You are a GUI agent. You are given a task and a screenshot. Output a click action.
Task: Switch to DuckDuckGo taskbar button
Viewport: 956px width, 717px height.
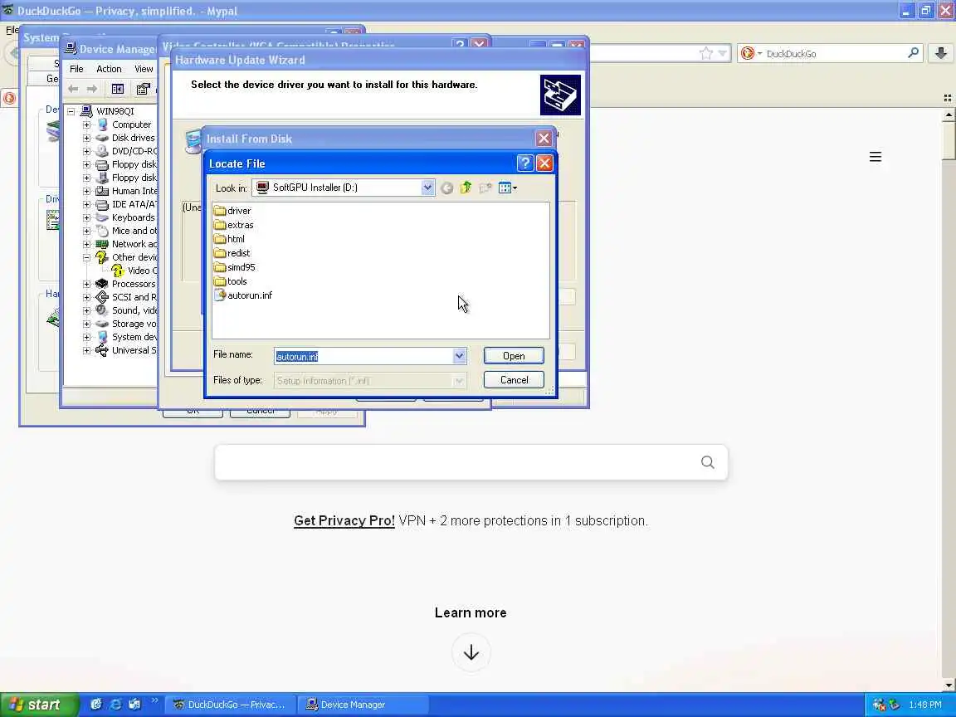pyautogui.click(x=231, y=705)
